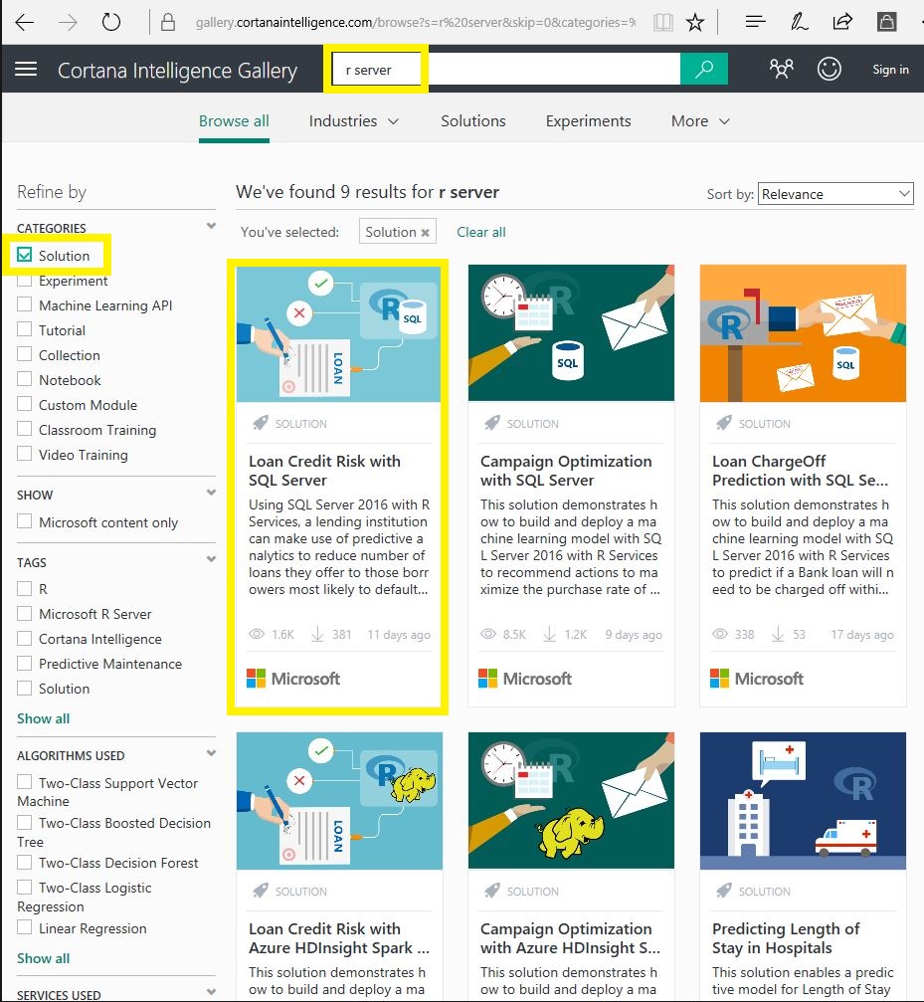Screen dimensions: 924x1002
Task: Click views eye icon on Loan ChargeOff card
Action: tap(720, 634)
